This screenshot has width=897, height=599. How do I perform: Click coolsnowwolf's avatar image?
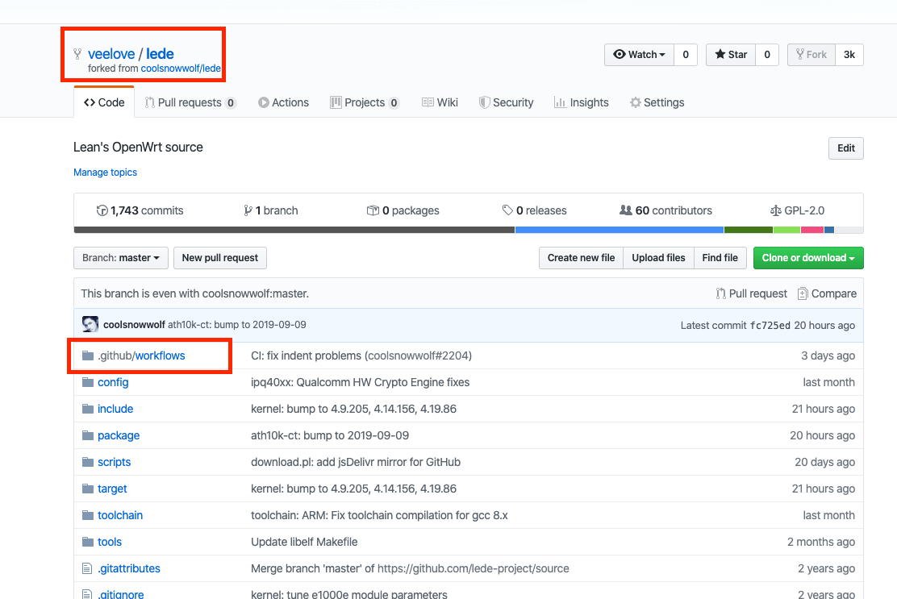pos(90,325)
